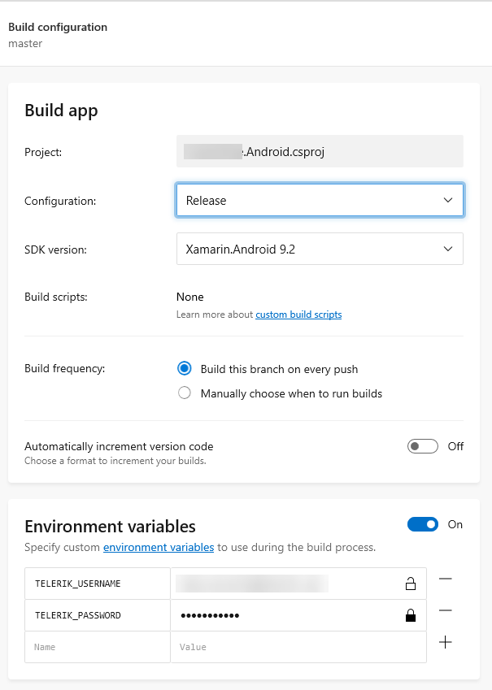
Task: Toggle automatic version code increment switch
Action: coord(423,446)
